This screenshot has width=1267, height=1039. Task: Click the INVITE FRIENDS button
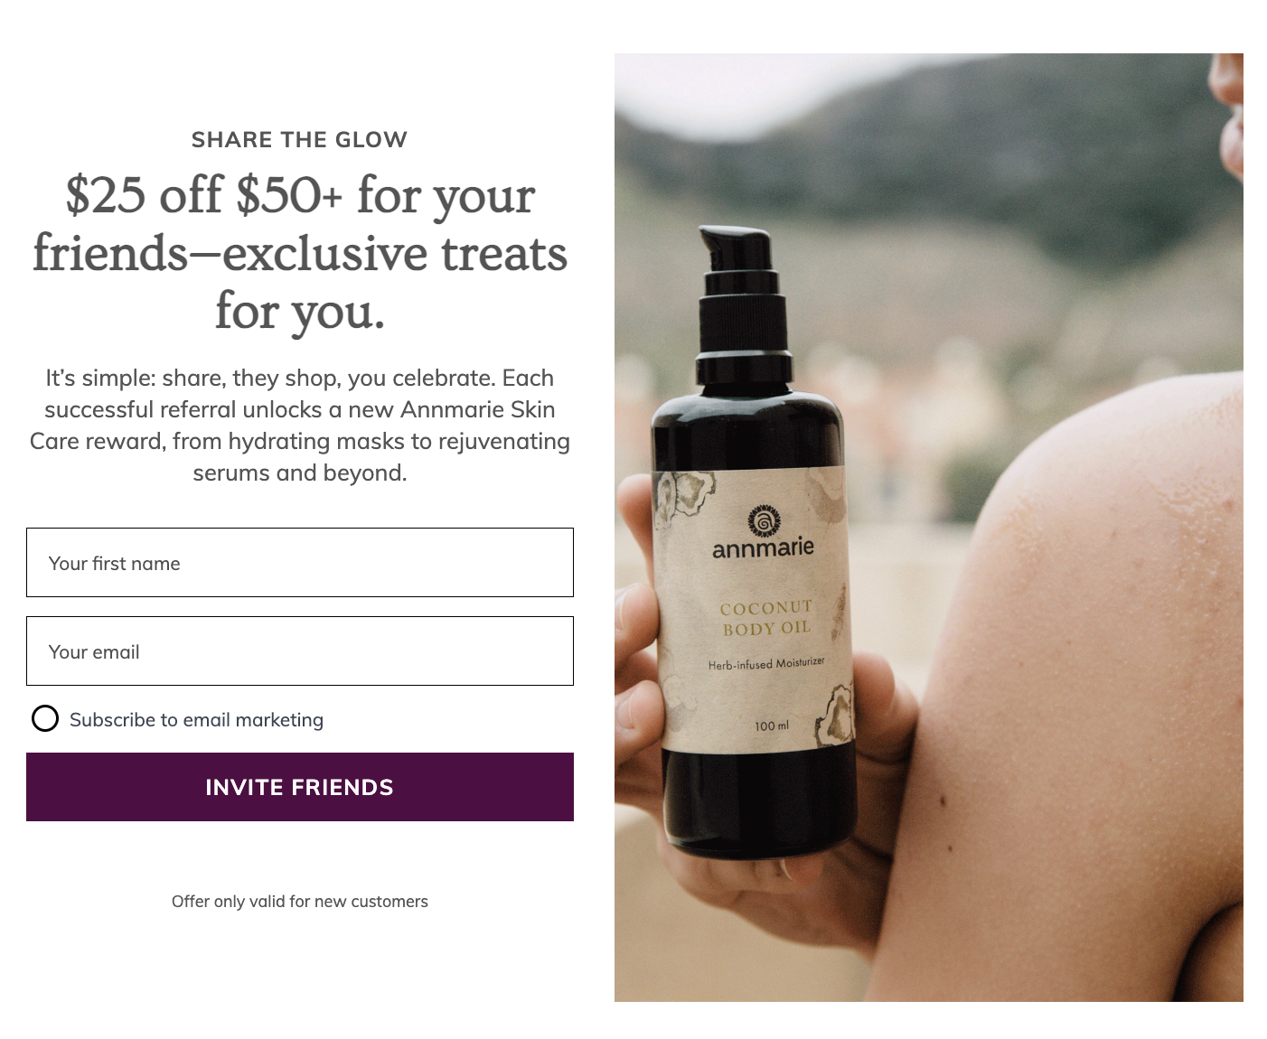(299, 787)
